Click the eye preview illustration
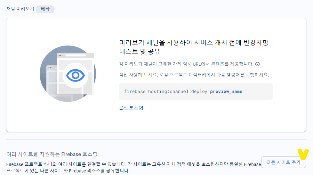313x175 pixels. [x=68, y=74]
